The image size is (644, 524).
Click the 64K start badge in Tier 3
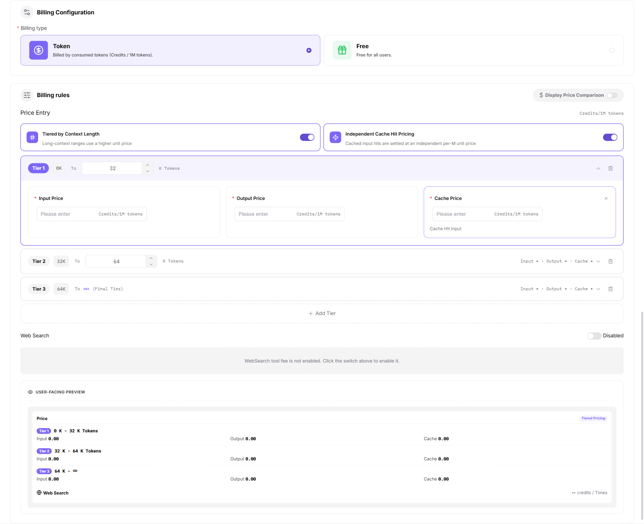tap(61, 289)
